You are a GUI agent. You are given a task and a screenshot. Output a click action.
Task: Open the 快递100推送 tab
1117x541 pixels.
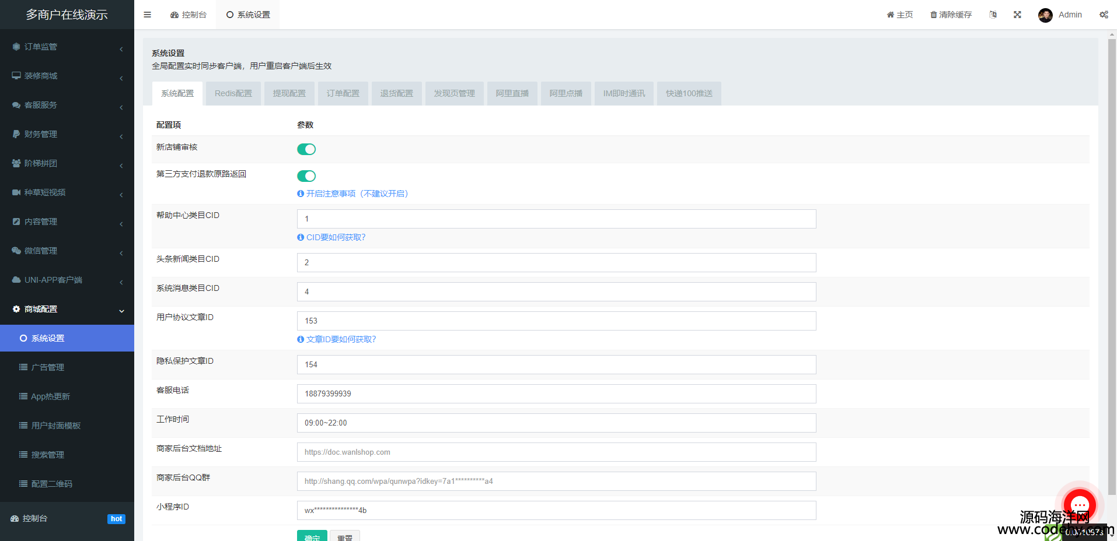point(689,93)
